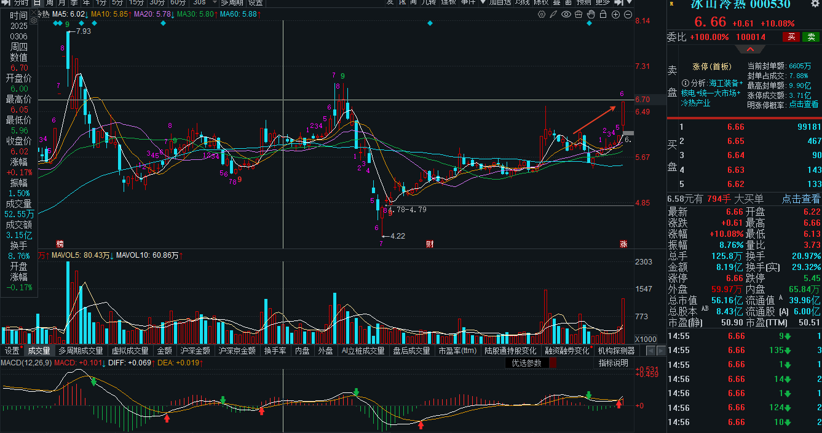Select the 外盘 indicator tab
The image size is (822, 433).
click(325, 351)
